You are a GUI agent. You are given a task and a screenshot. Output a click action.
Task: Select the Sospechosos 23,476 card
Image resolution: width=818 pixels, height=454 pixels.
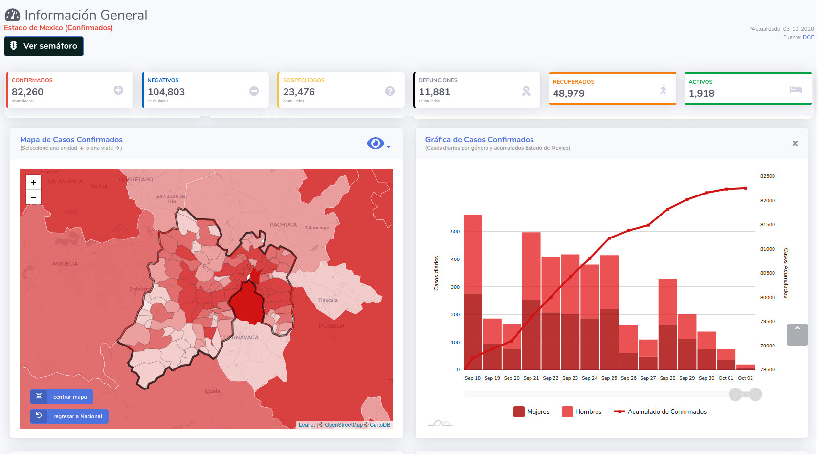point(341,90)
